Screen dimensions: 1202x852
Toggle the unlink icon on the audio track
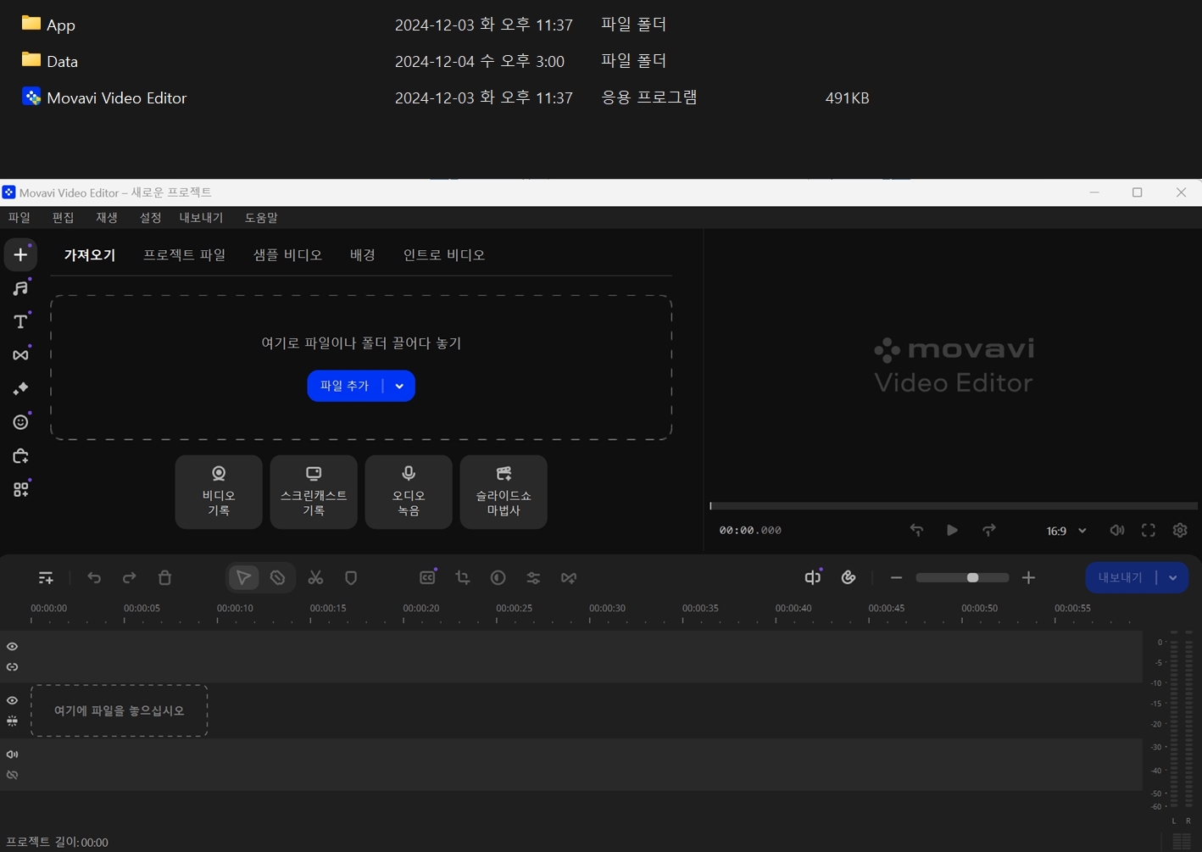pos(12,775)
